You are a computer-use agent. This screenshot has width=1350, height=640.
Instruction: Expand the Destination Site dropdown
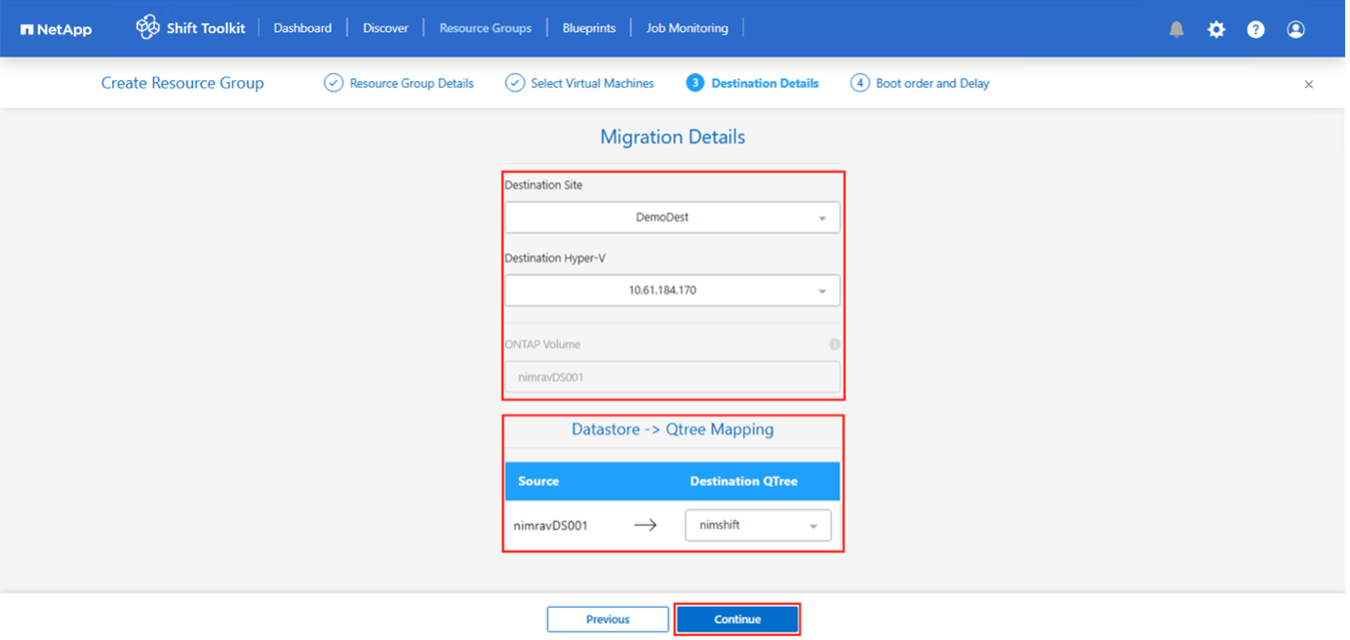point(672,218)
